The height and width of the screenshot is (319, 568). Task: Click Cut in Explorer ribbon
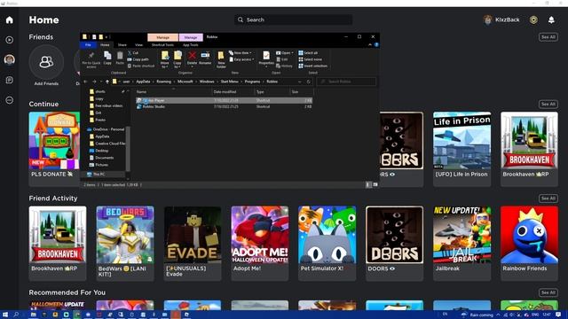(x=133, y=53)
